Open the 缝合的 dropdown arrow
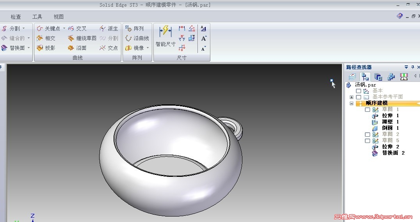This screenshot has width=420, height=222. point(28,38)
